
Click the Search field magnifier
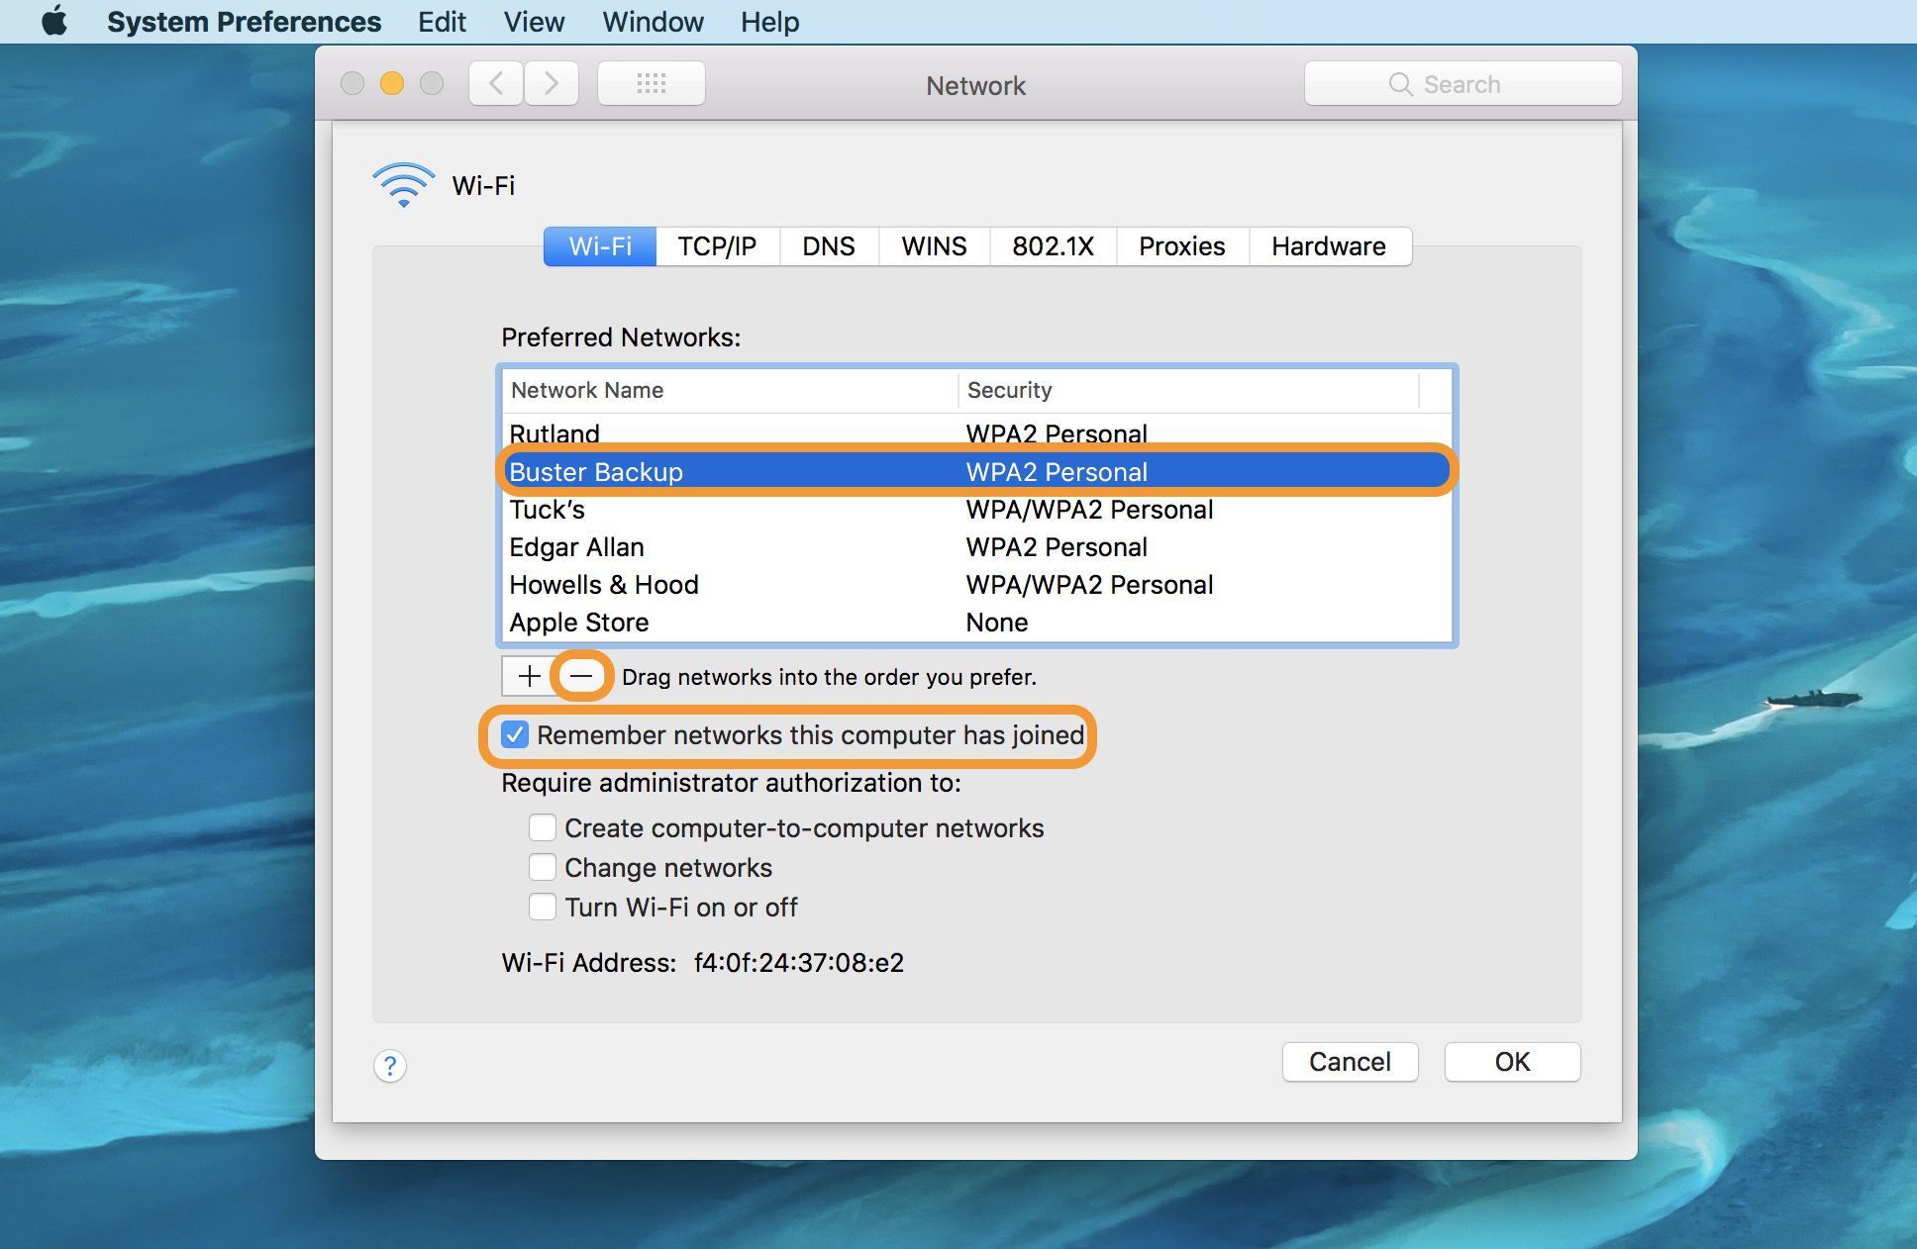click(1400, 84)
